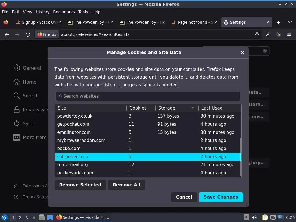Click the volume icon in system tray
Viewport: 296px width, 222px height.
[x=254, y=217]
